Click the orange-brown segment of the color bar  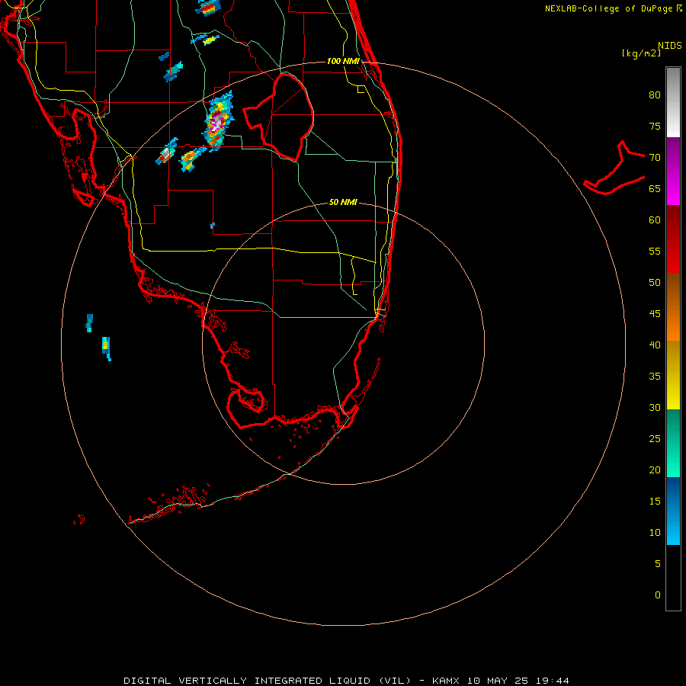[x=673, y=306]
